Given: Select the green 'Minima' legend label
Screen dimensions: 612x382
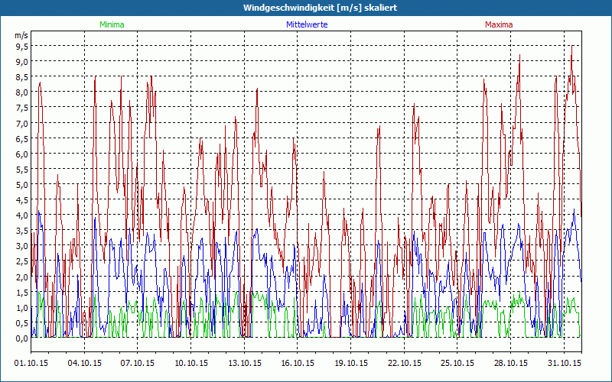Looking at the screenshot, I should (x=112, y=24).
